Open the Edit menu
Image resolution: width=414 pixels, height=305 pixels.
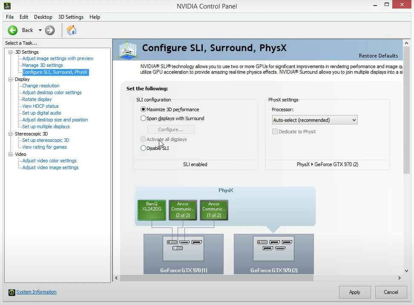(x=24, y=17)
